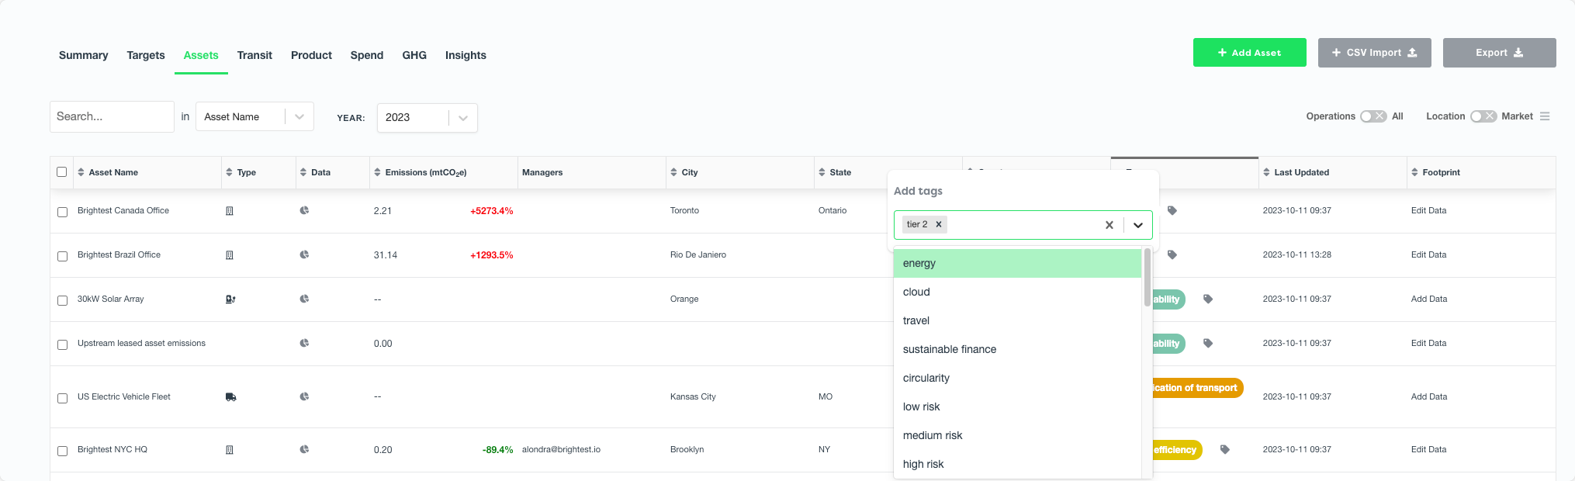Open the table columns menu icon
The height and width of the screenshot is (481, 1575).
[1545, 116]
